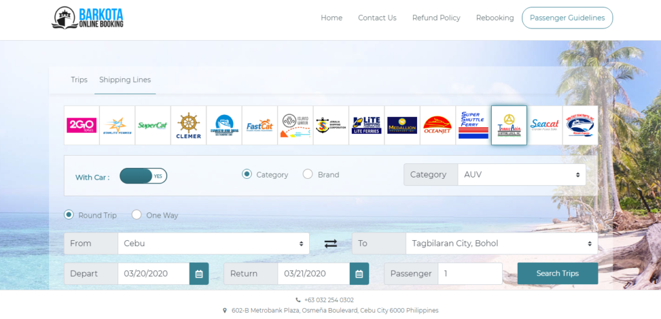661x319 pixels.
Task: Select the FastCat shipping line logo
Action: click(x=259, y=125)
